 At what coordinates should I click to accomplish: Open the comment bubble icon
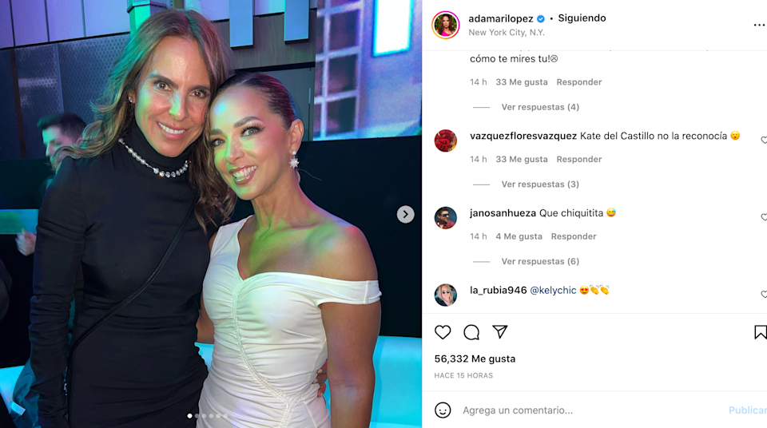pos(471,332)
